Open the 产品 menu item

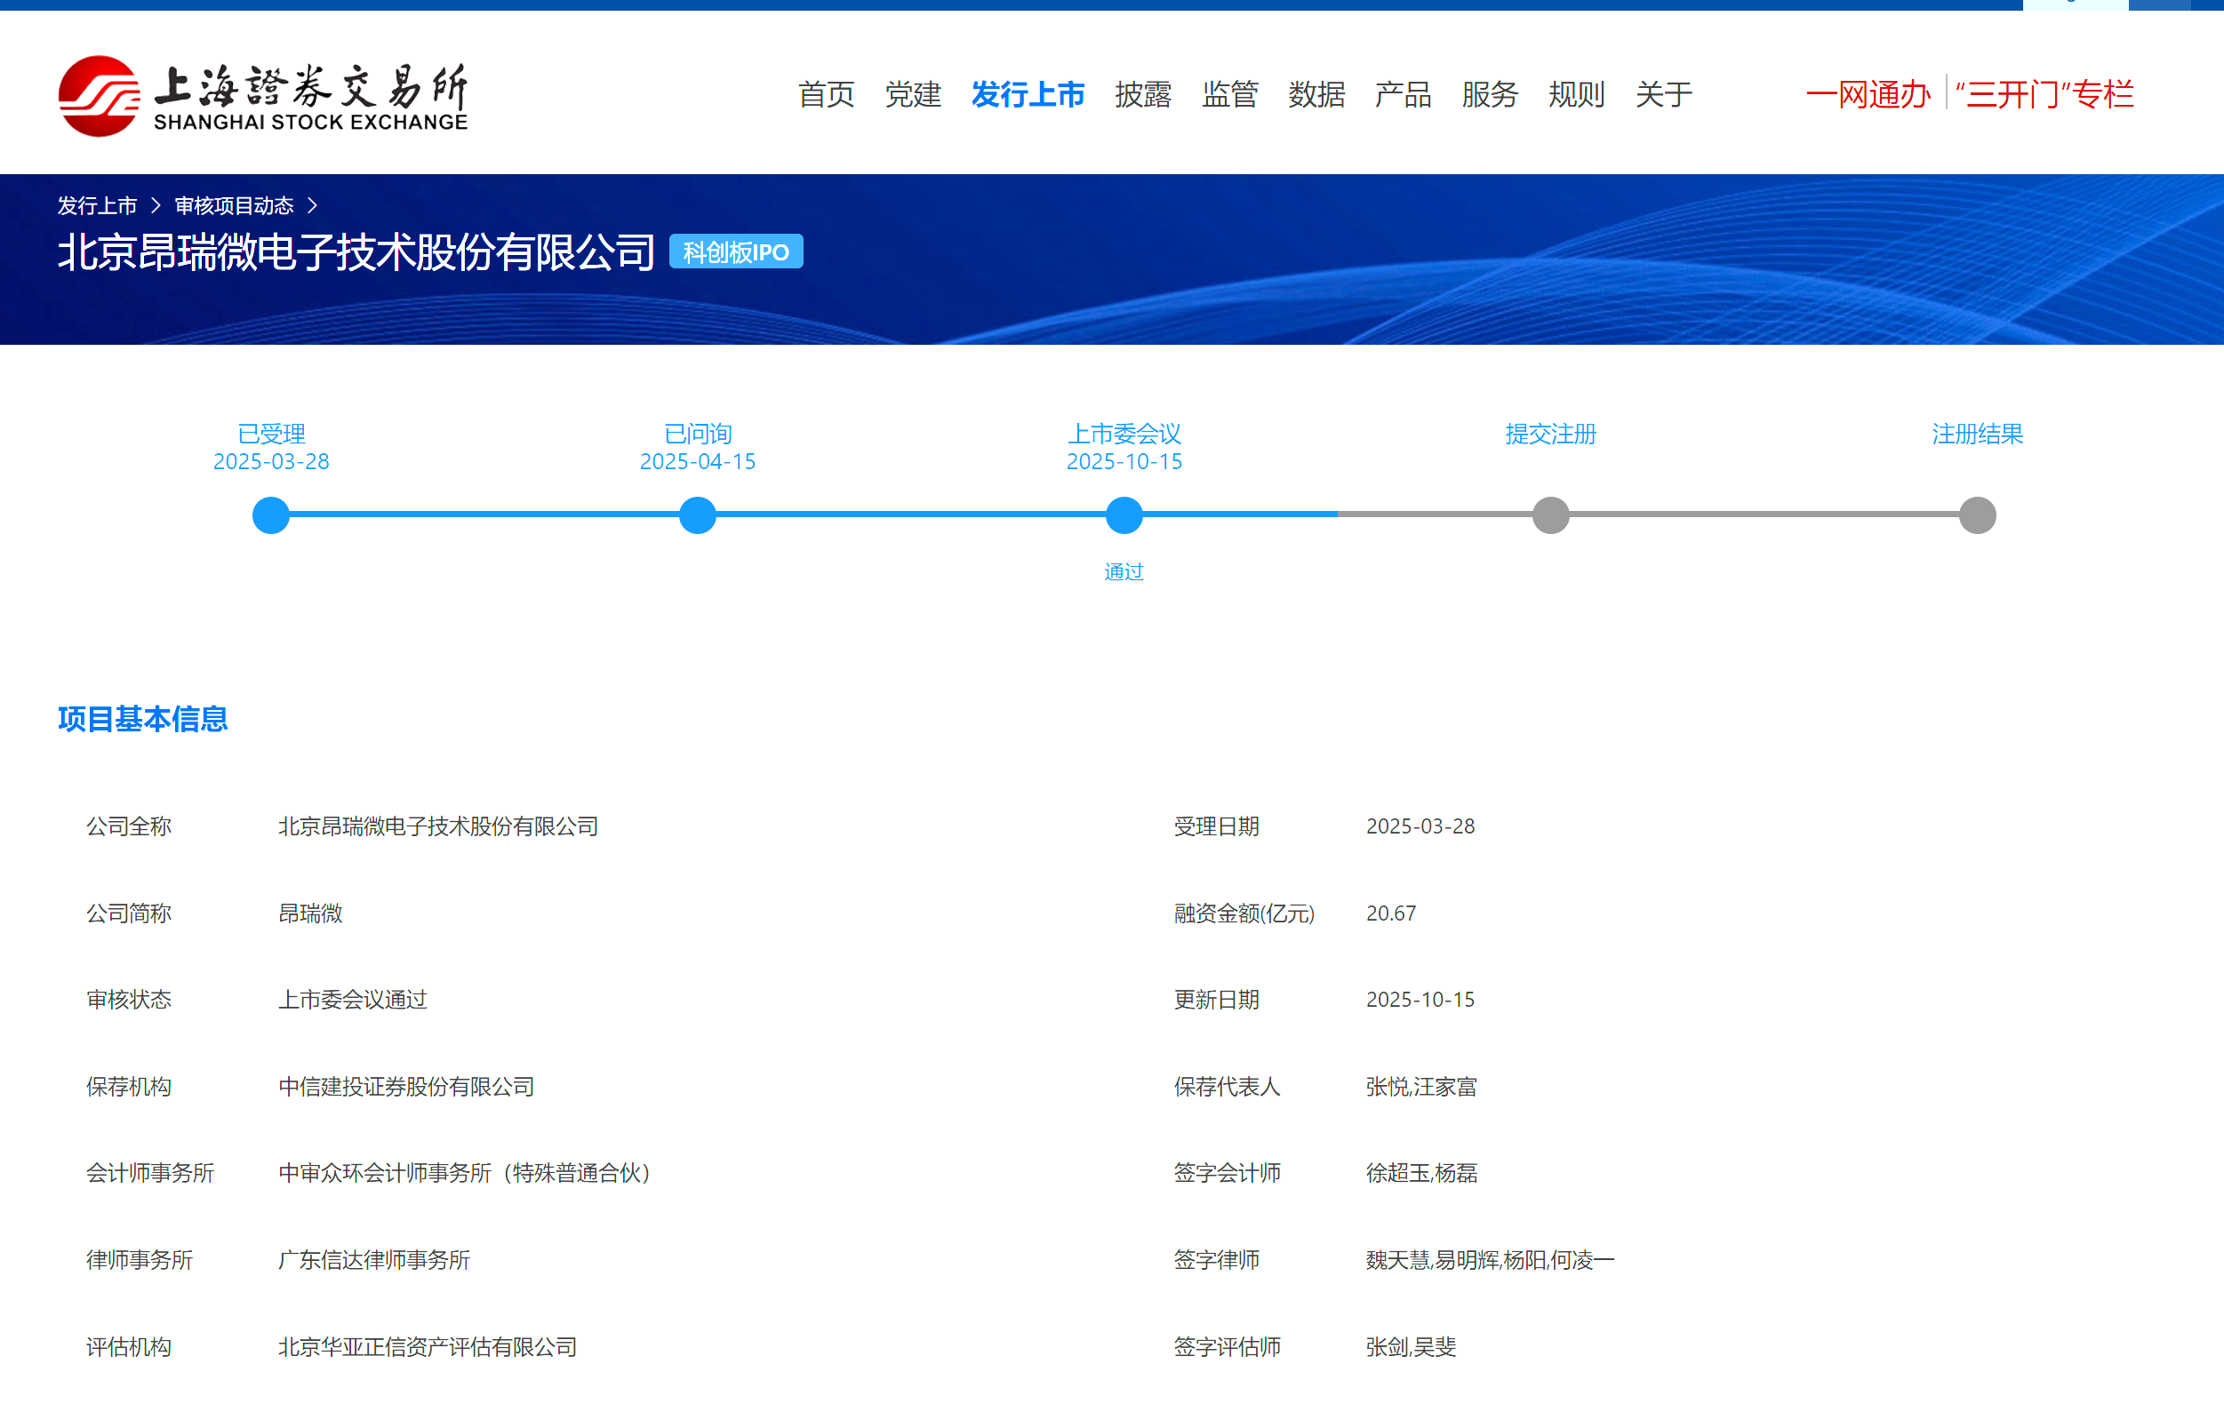click(1403, 94)
